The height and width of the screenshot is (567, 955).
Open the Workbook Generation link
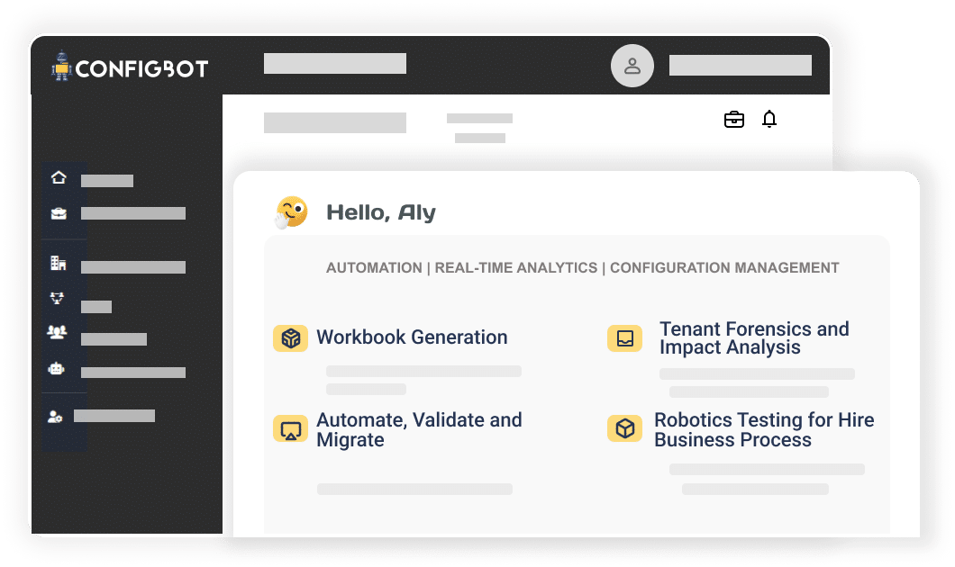tap(412, 337)
